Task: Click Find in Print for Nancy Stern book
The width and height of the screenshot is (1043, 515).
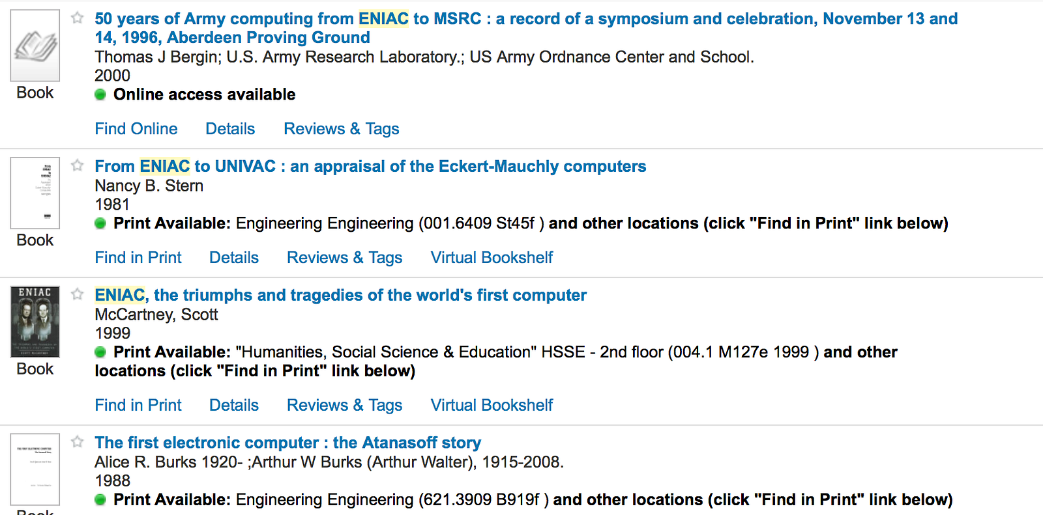Action: (138, 258)
